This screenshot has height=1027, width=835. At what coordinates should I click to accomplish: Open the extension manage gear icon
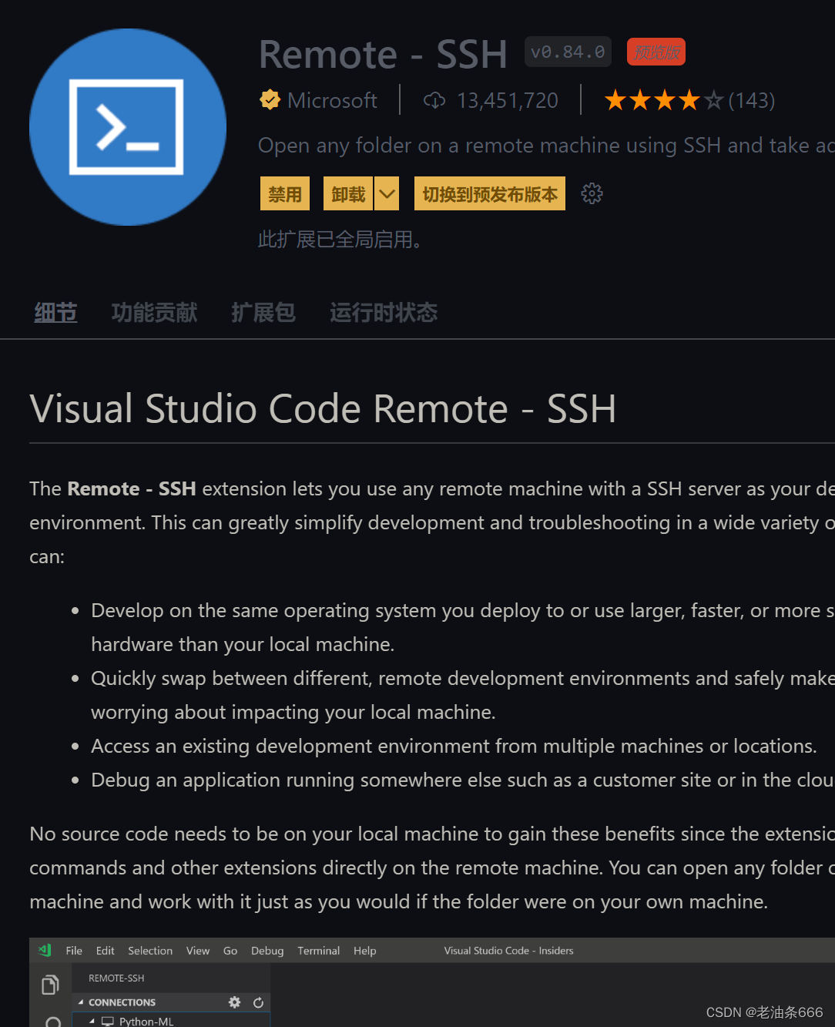[592, 193]
